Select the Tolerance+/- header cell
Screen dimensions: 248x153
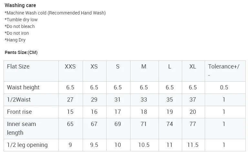click(225, 71)
